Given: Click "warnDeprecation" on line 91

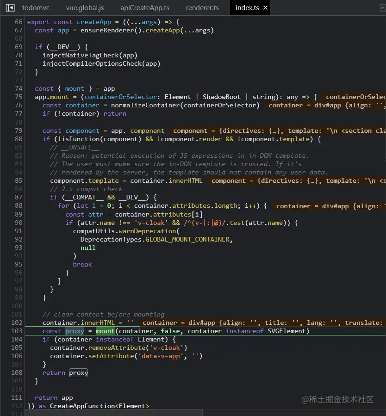Looking at the screenshot, I should pyautogui.click(x=147, y=231).
